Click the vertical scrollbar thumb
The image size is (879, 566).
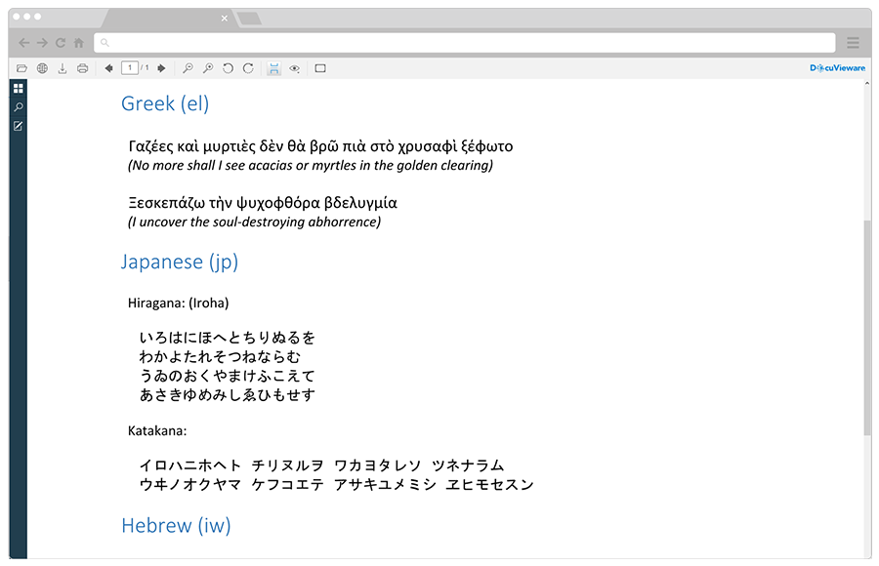click(867, 328)
